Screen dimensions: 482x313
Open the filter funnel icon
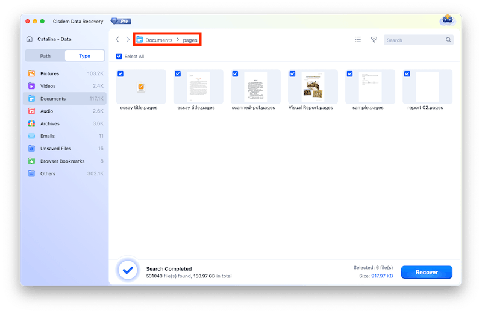[374, 39]
